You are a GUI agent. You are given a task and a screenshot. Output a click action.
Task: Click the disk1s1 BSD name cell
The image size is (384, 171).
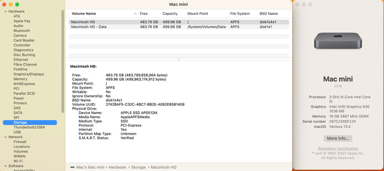click(266, 27)
